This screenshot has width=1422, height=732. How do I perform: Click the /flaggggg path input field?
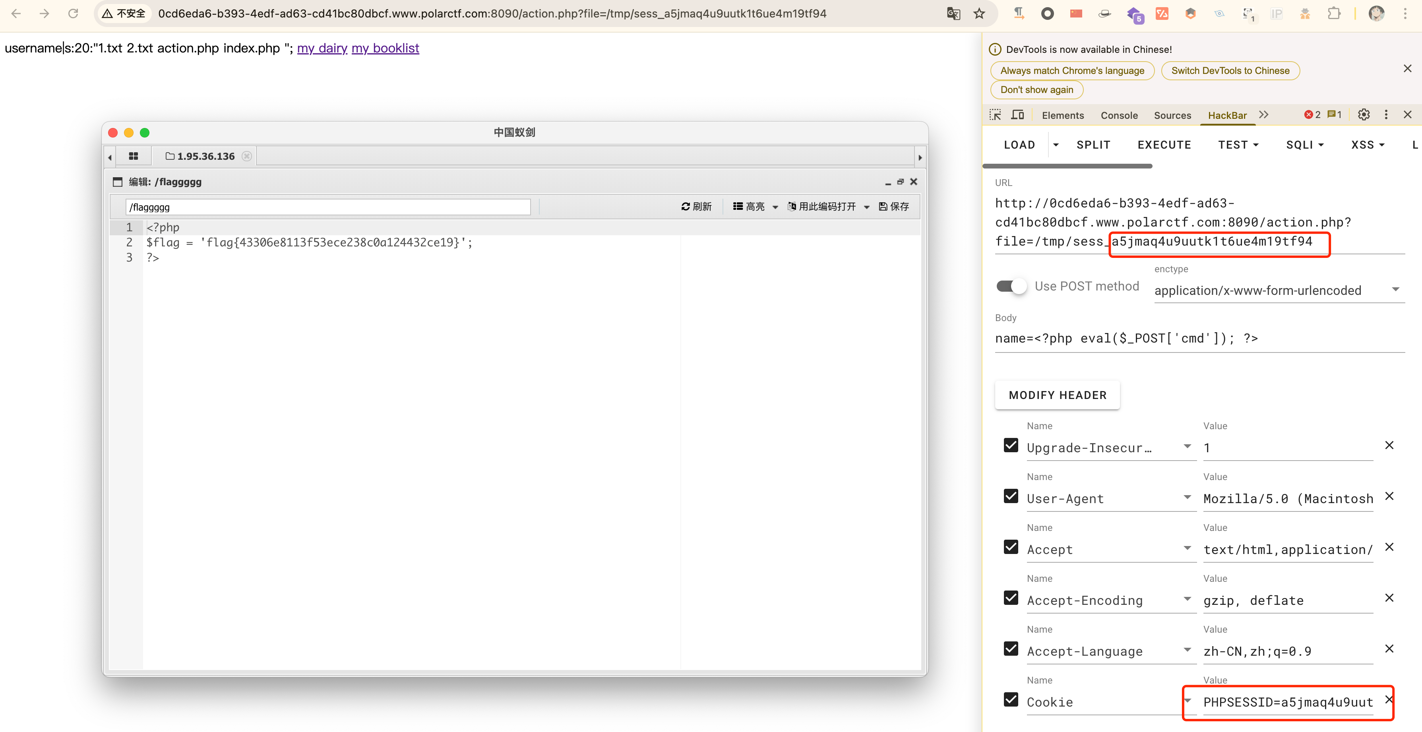point(328,207)
